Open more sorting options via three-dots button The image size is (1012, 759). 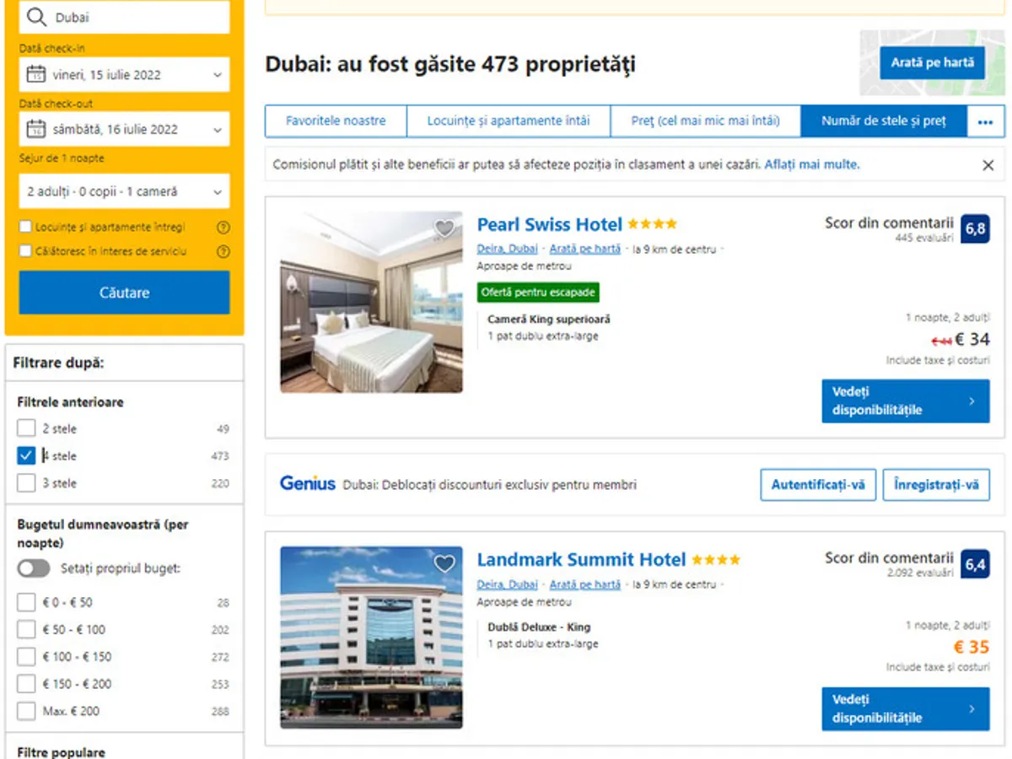[x=986, y=121]
